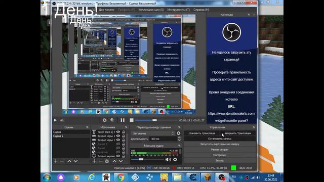Viewport: 324px width, 182px height.
Task: Open media source properties gear beside pause button
Action: click(105, 120)
